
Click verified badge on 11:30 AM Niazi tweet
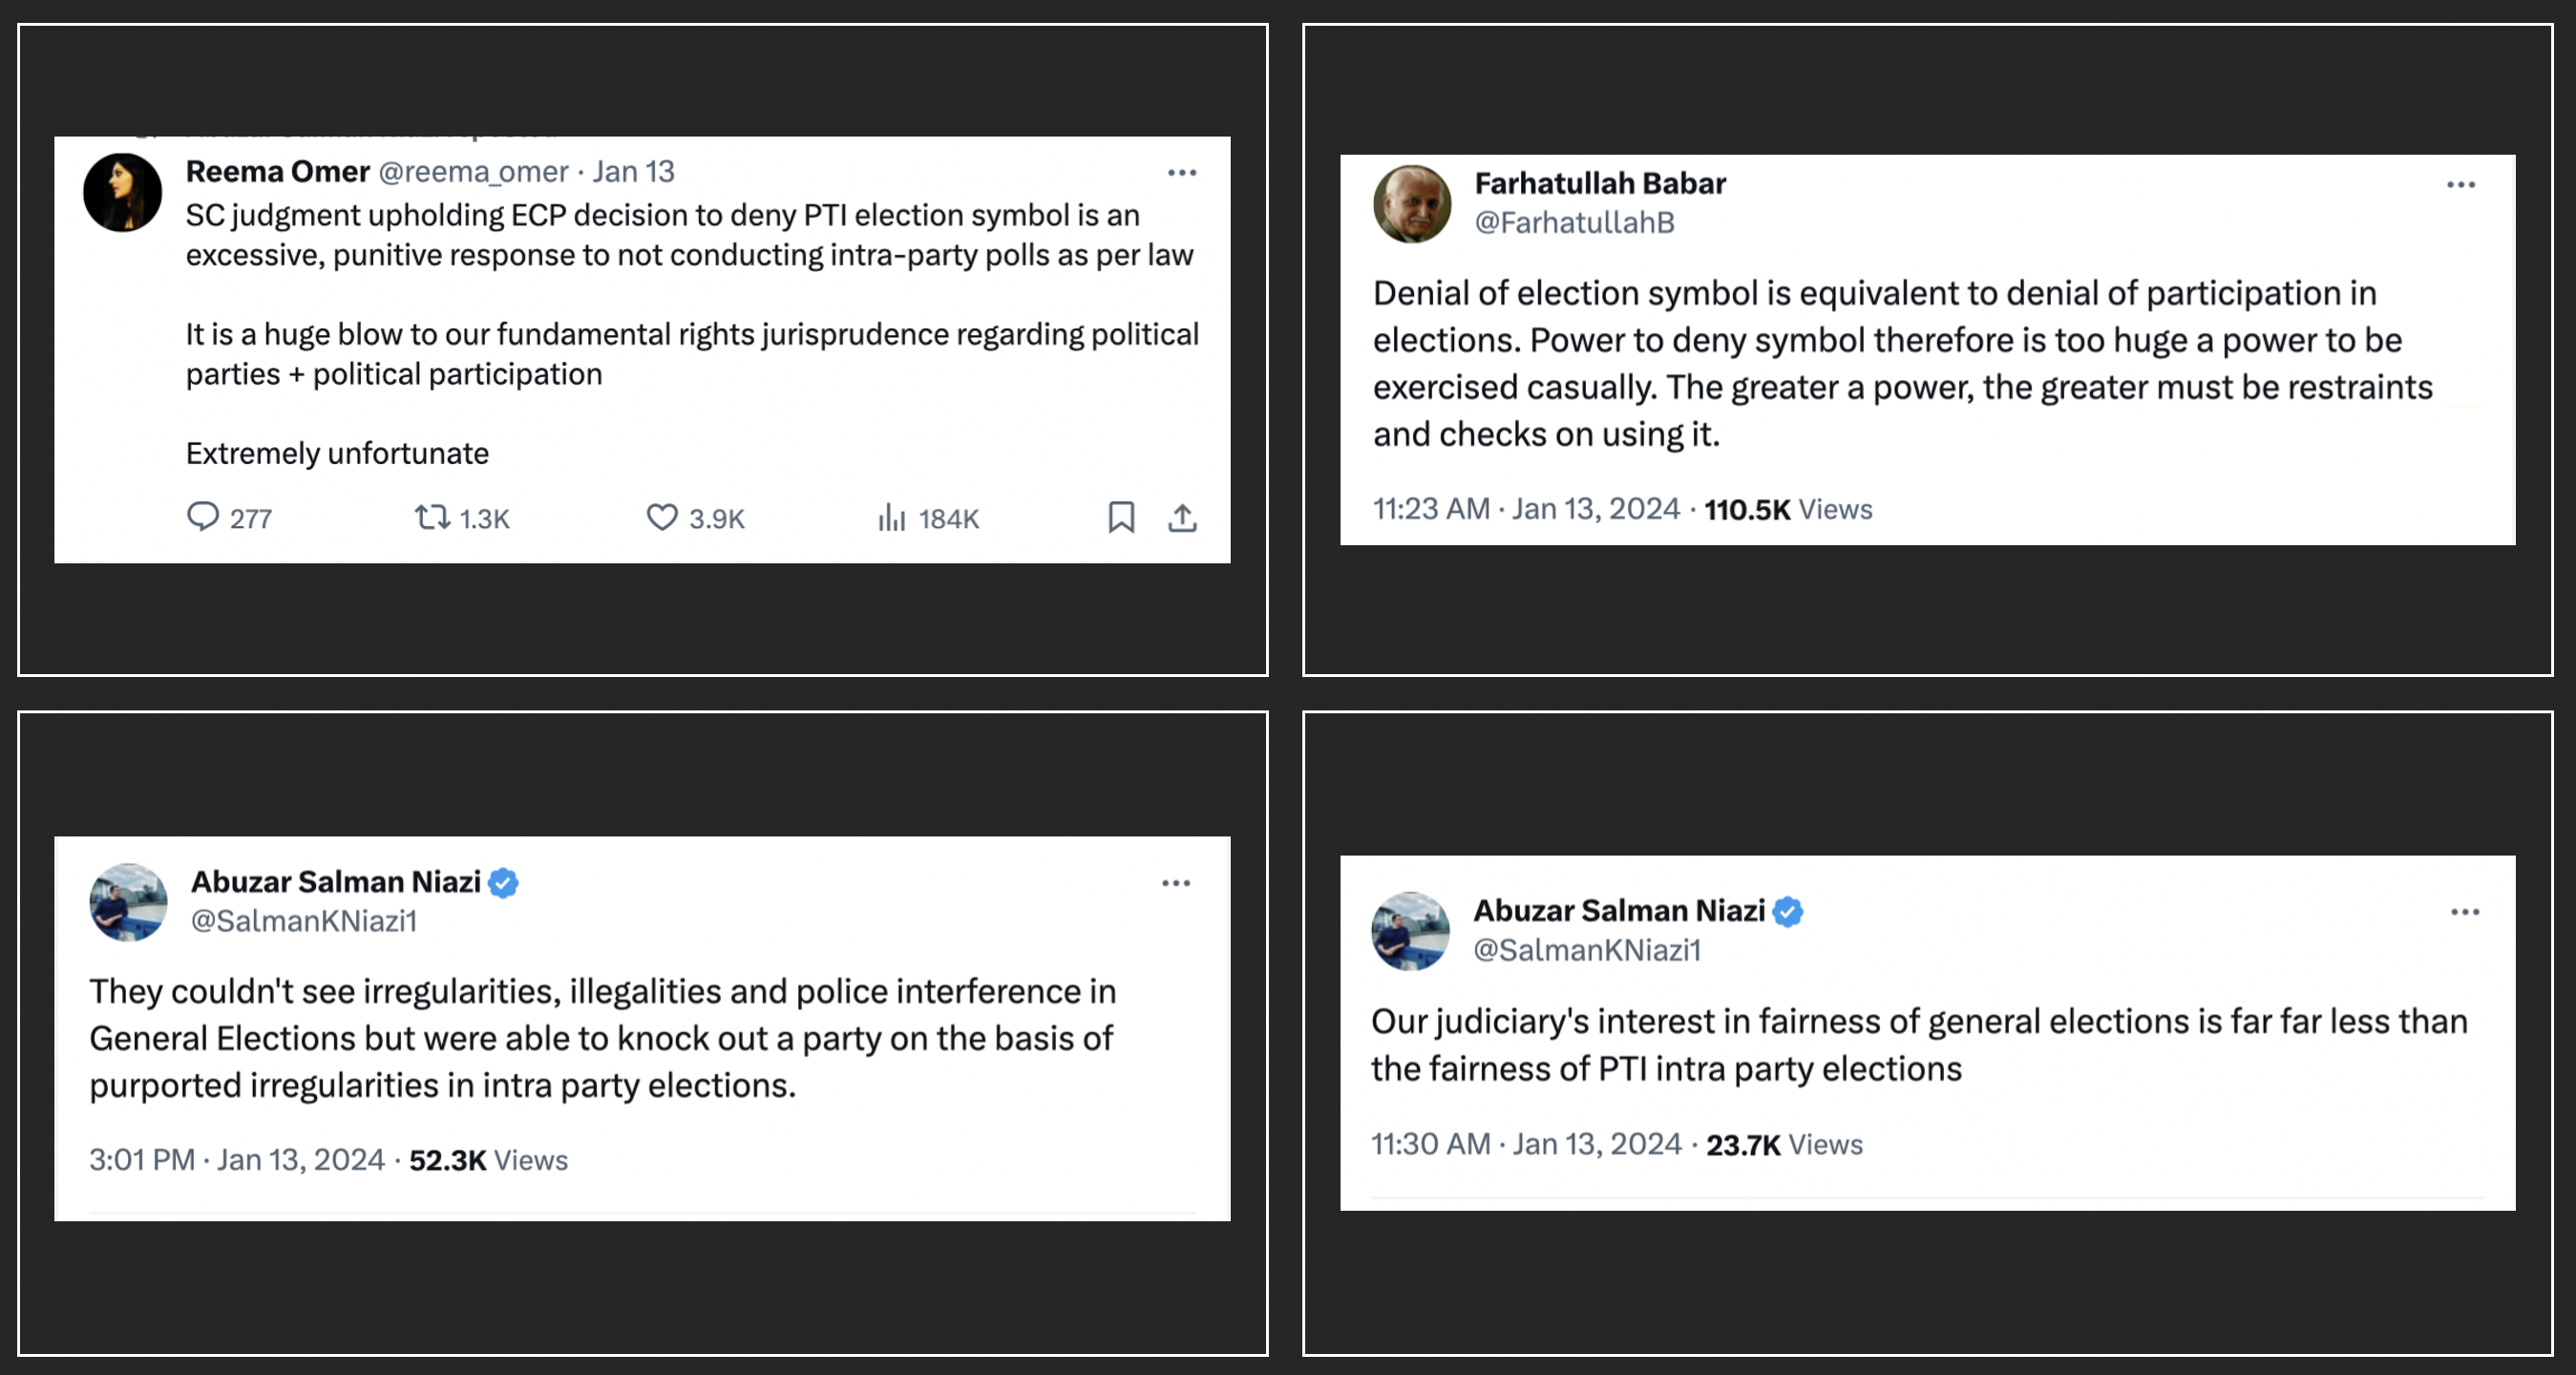point(1788,912)
